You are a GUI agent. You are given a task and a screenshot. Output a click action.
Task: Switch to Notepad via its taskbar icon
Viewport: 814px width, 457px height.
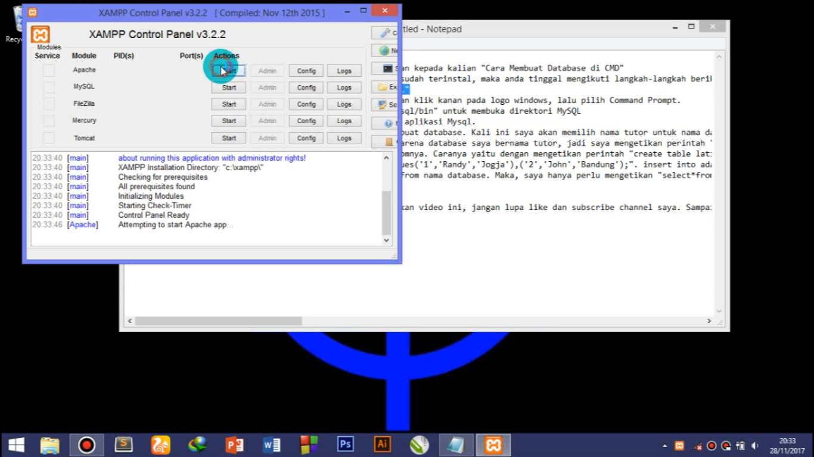(456, 445)
